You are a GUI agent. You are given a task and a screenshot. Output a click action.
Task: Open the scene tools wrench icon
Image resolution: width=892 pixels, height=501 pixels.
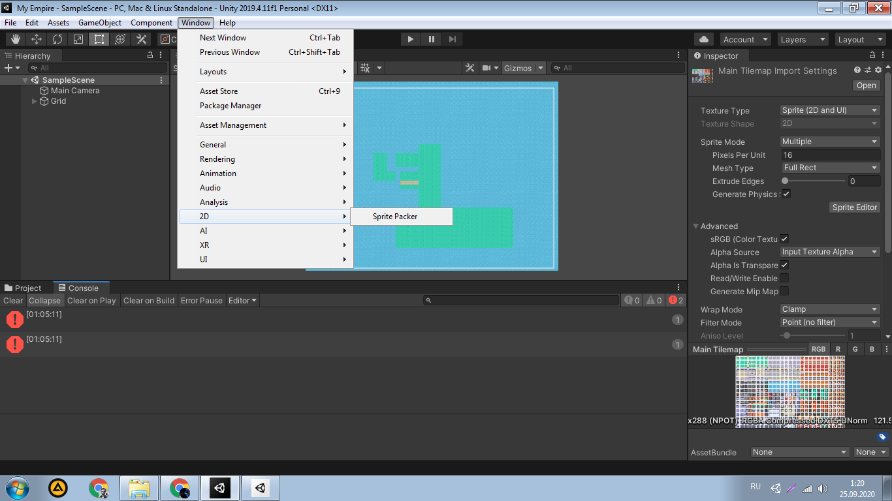[x=470, y=68]
